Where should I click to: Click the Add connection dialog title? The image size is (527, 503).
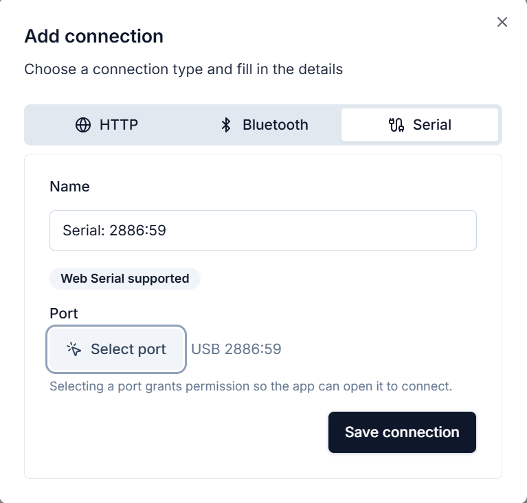click(x=94, y=36)
